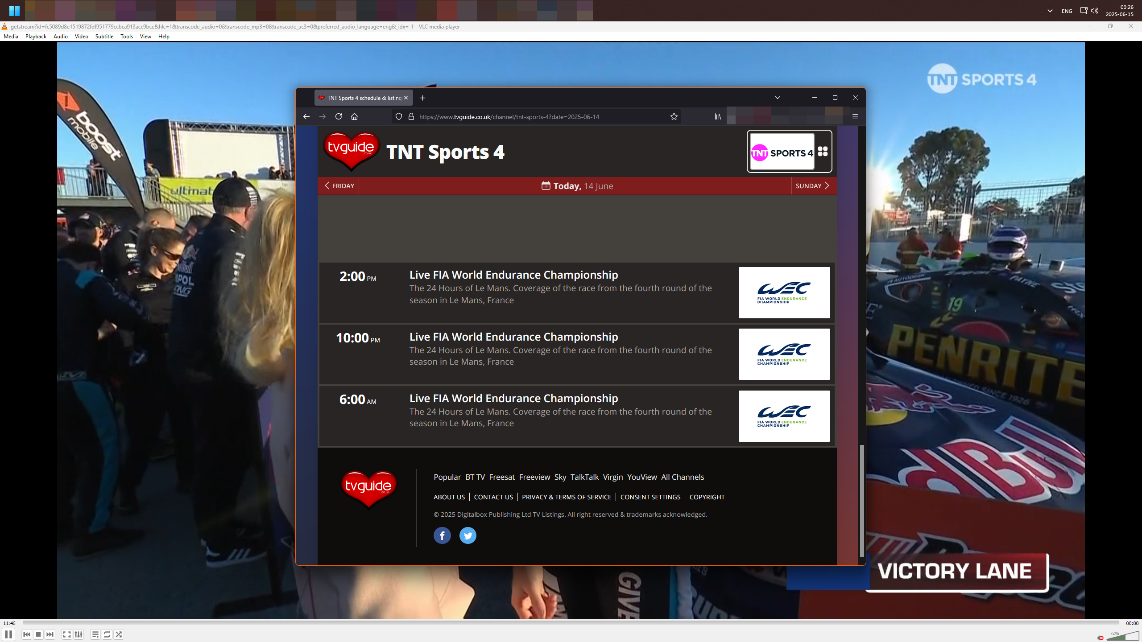
Task: Open a new Firefox tab
Action: (x=423, y=98)
